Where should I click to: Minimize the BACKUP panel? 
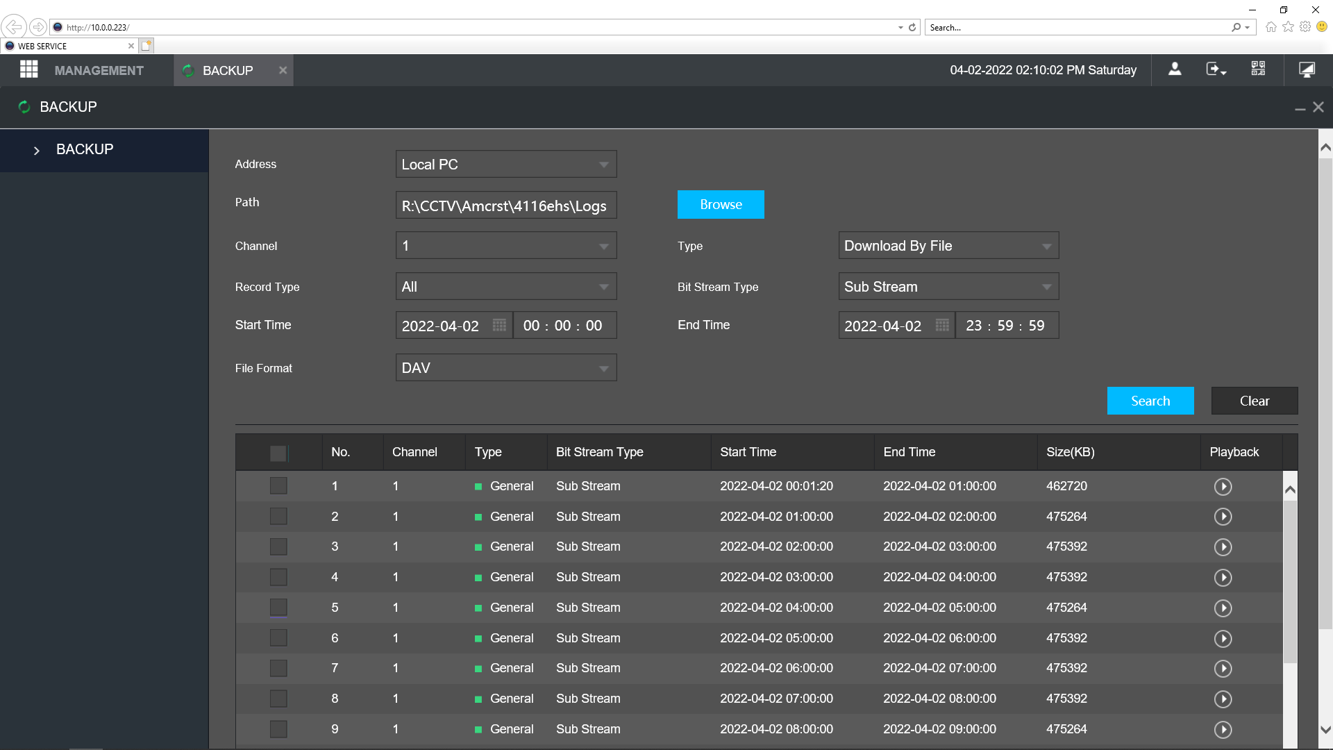point(1300,108)
